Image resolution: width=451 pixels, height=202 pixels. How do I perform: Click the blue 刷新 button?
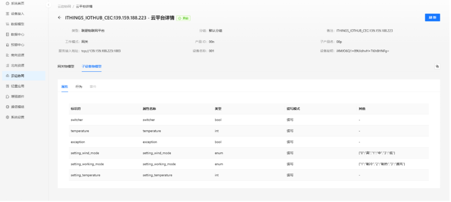432,18
